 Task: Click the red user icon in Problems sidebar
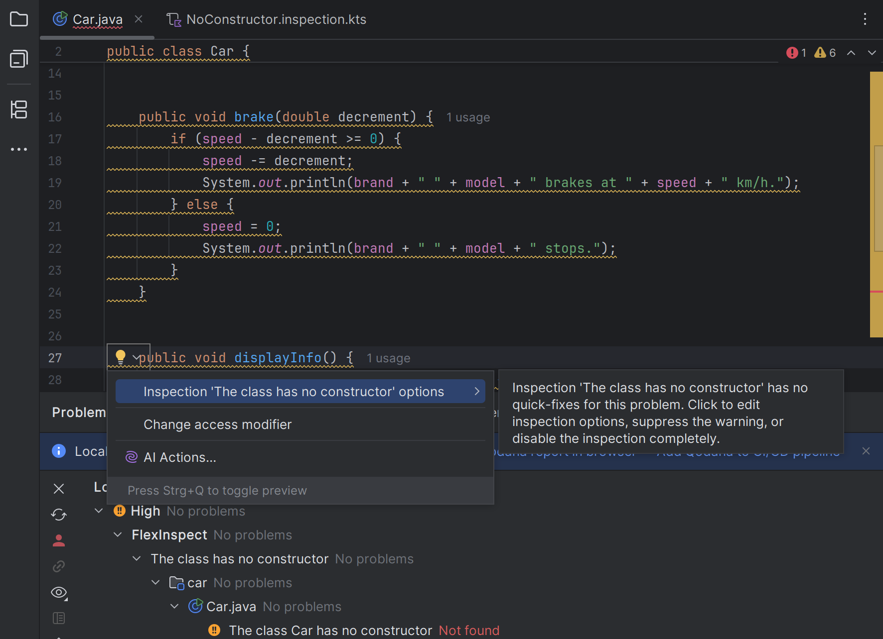59,540
